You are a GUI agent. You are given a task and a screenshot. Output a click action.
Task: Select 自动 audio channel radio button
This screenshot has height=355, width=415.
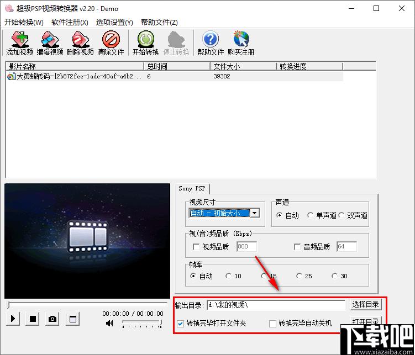[x=279, y=215]
